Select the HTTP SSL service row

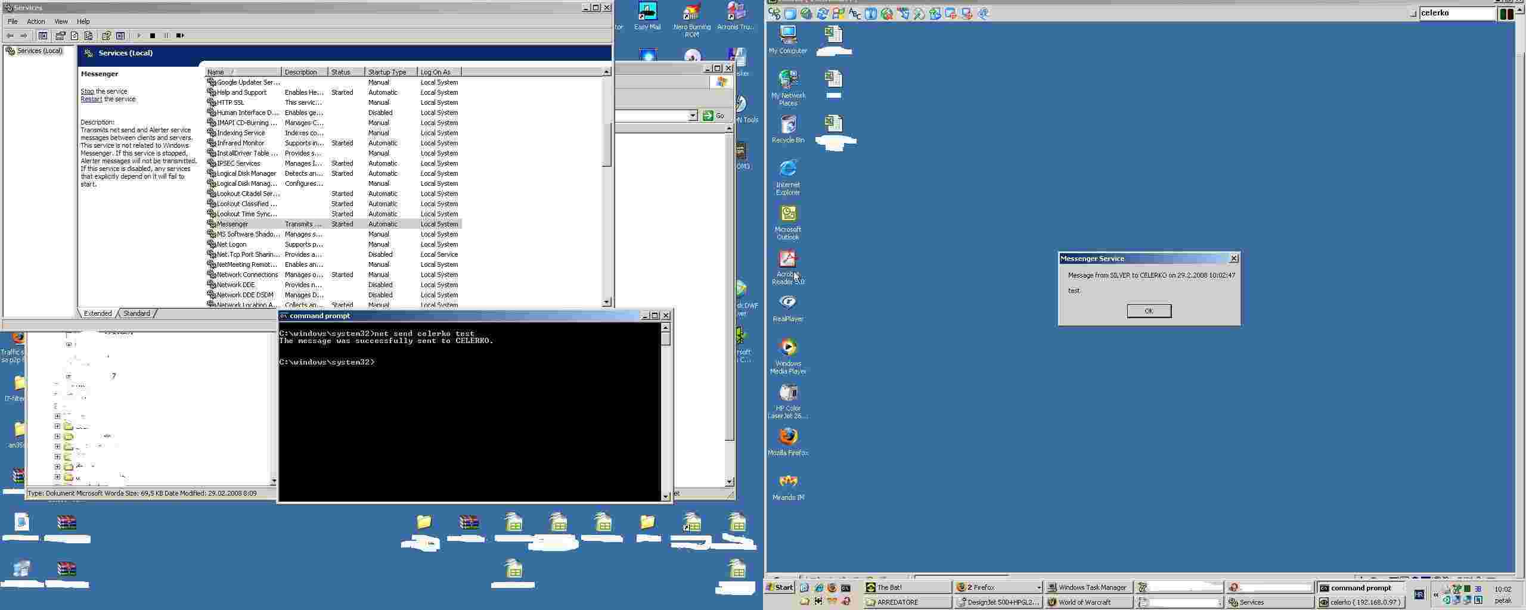click(x=333, y=102)
